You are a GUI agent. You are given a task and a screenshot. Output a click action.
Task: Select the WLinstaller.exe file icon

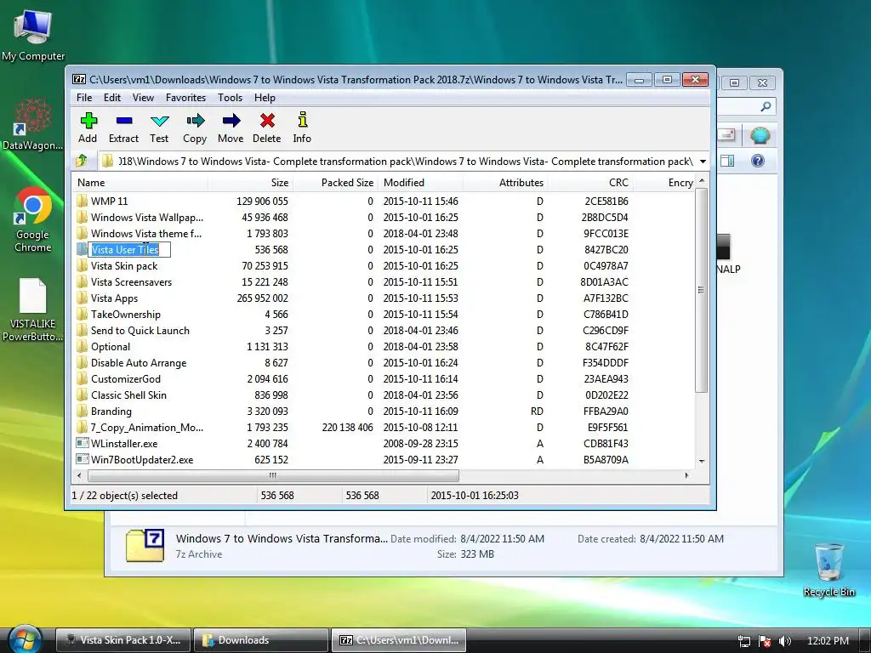[83, 443]
